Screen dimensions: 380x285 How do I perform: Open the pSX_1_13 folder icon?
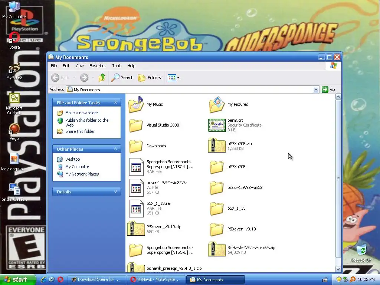click(x=217, y=209)
